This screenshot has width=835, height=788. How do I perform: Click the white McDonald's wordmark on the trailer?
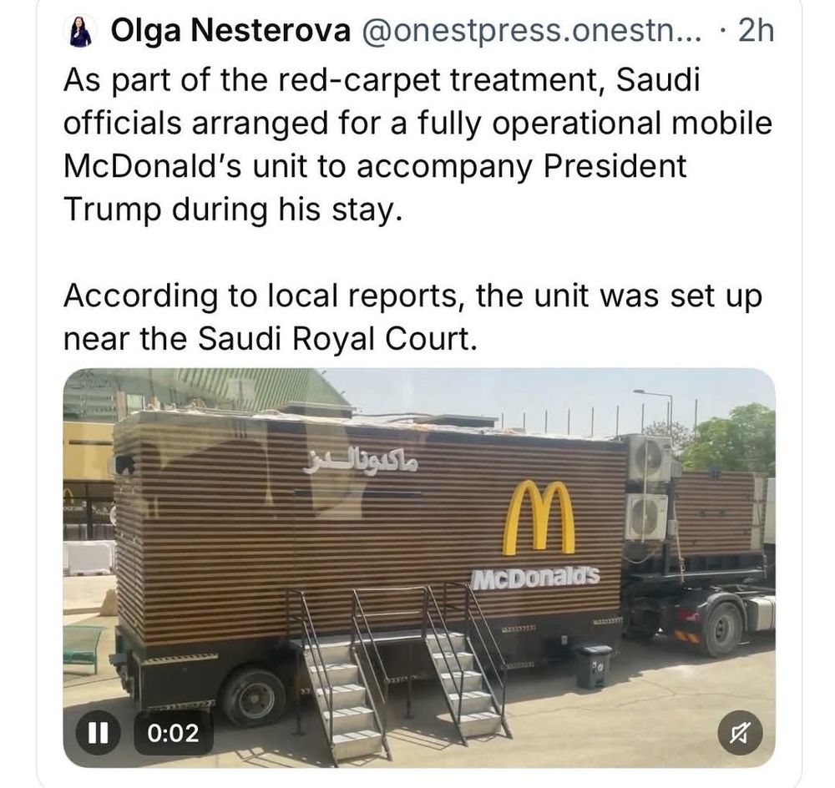(x=535, y=578)
